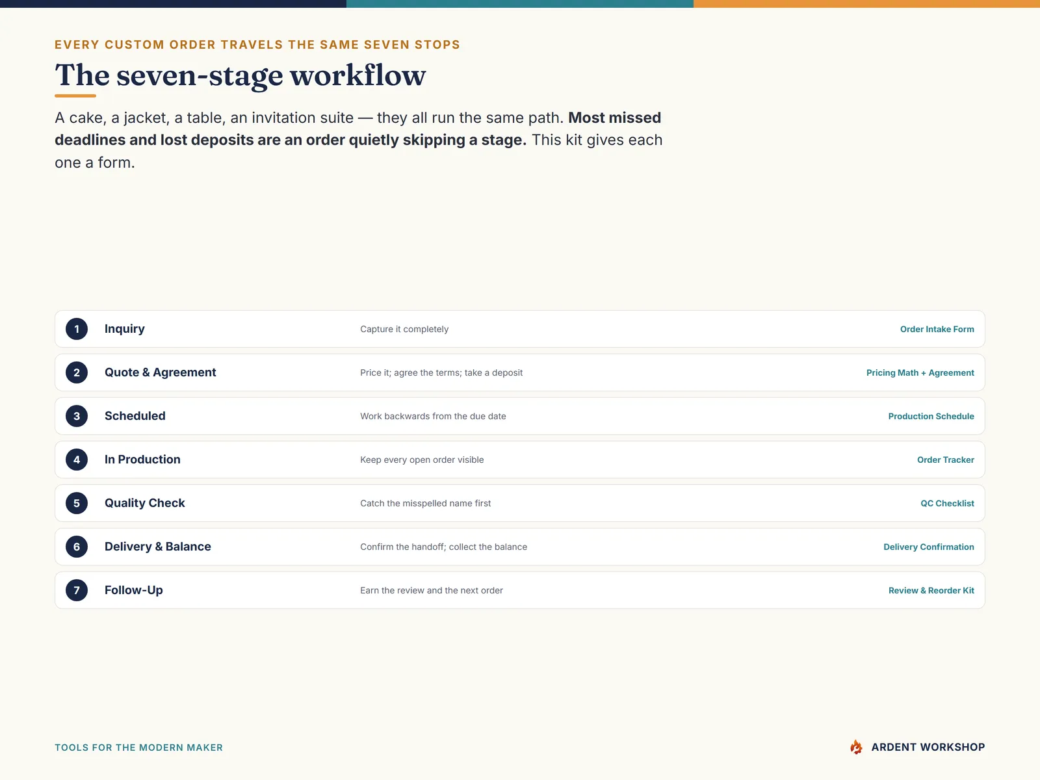Viewport: 1040px width, 780px height.
Task: Open the Review & Reorder Kit link
Action: click(x=931, y=590)
